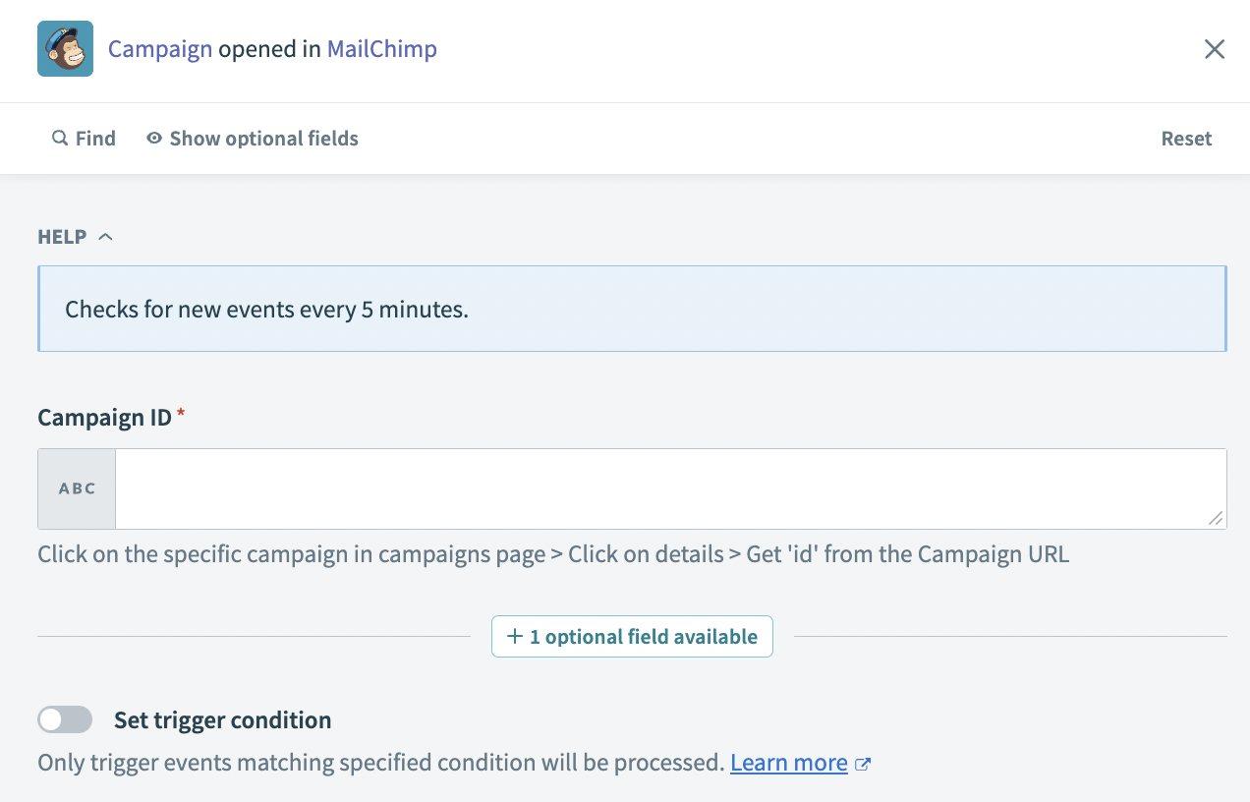Select the Find magnifying glass icon
This screenshot has height=802, width=1250.
click(x=59, y=138)
